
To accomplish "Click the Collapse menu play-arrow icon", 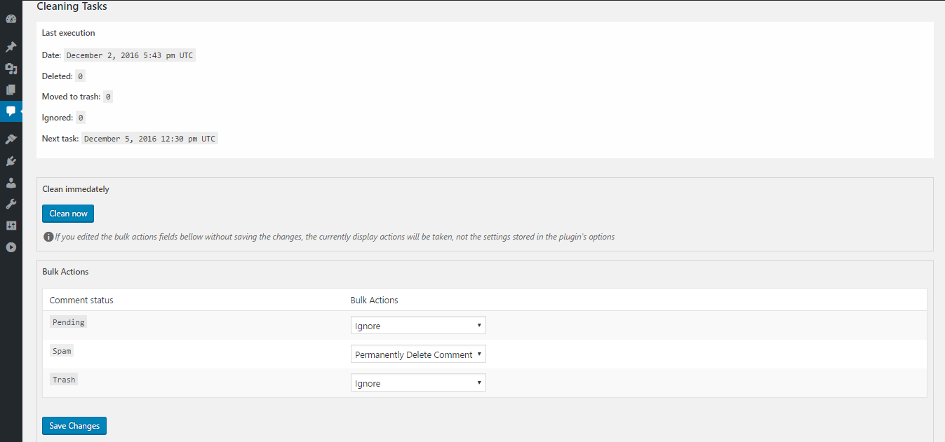I will 11,247.
